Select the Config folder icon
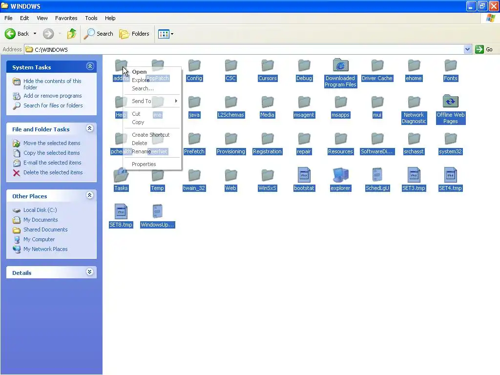Image resolution: width=500 pixels, height=375 pixels. pos(194,65)
